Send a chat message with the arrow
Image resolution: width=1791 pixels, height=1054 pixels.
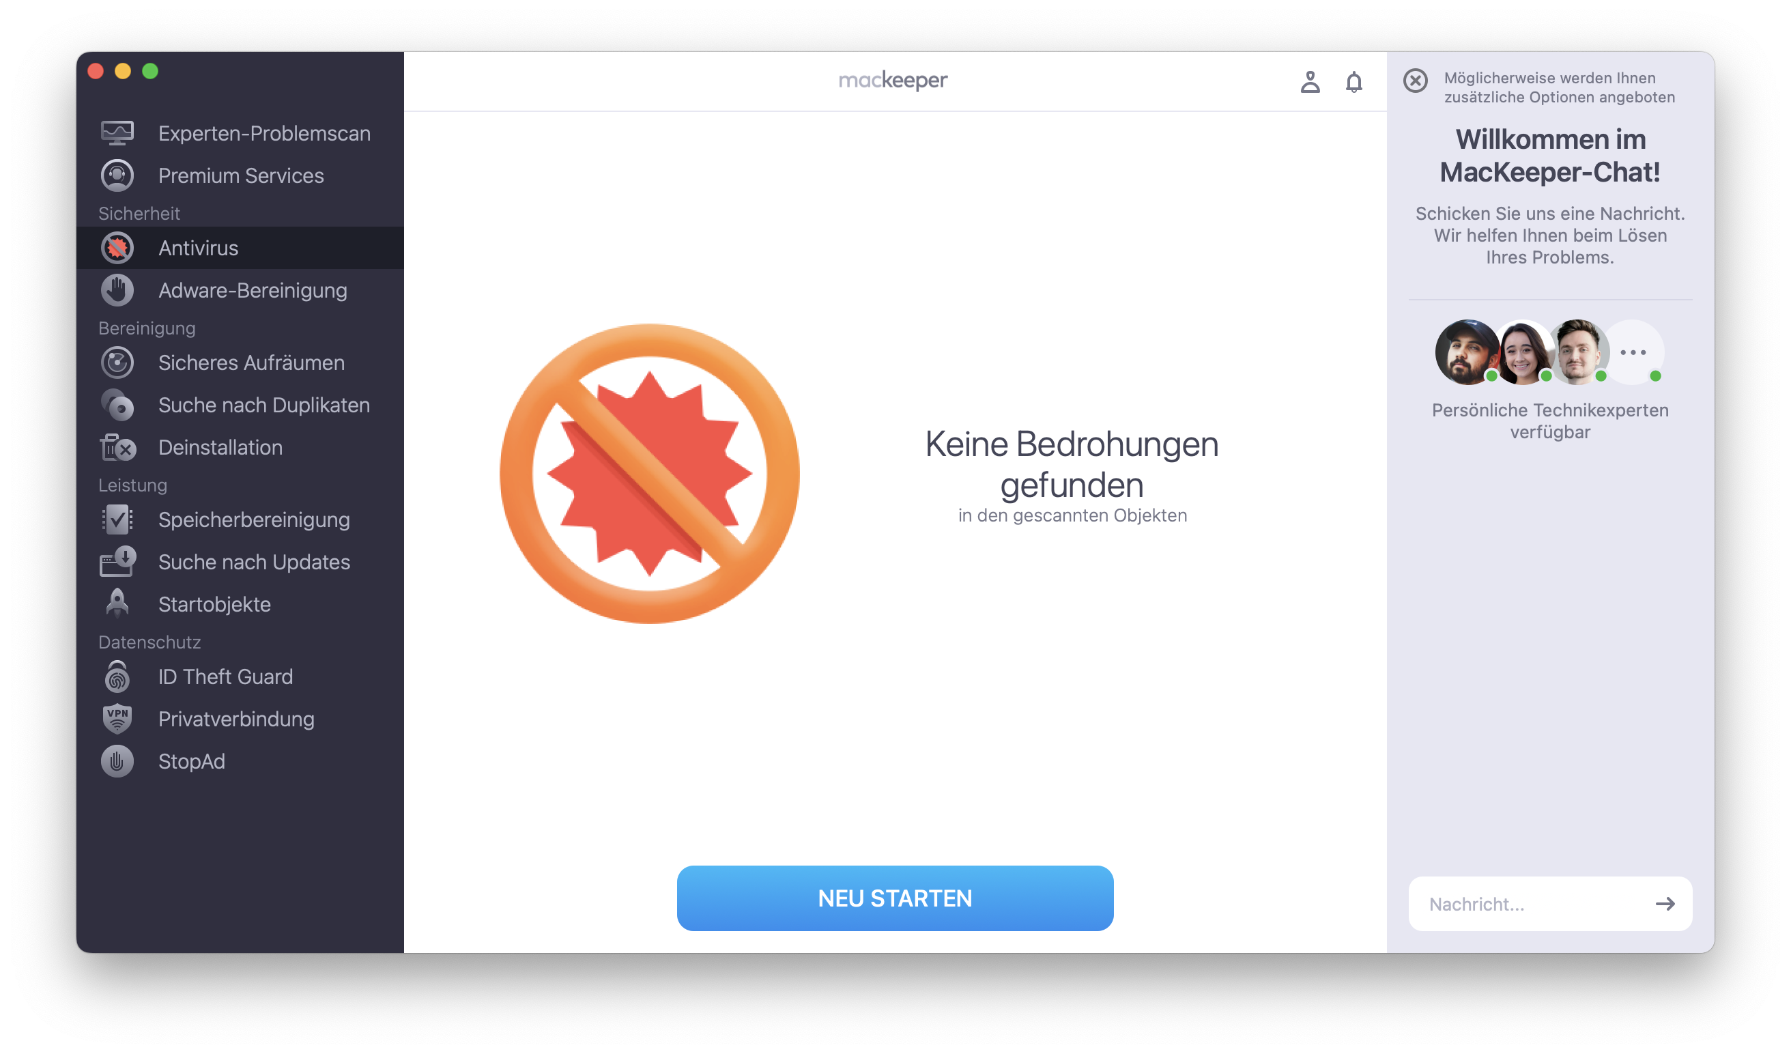1667,904
